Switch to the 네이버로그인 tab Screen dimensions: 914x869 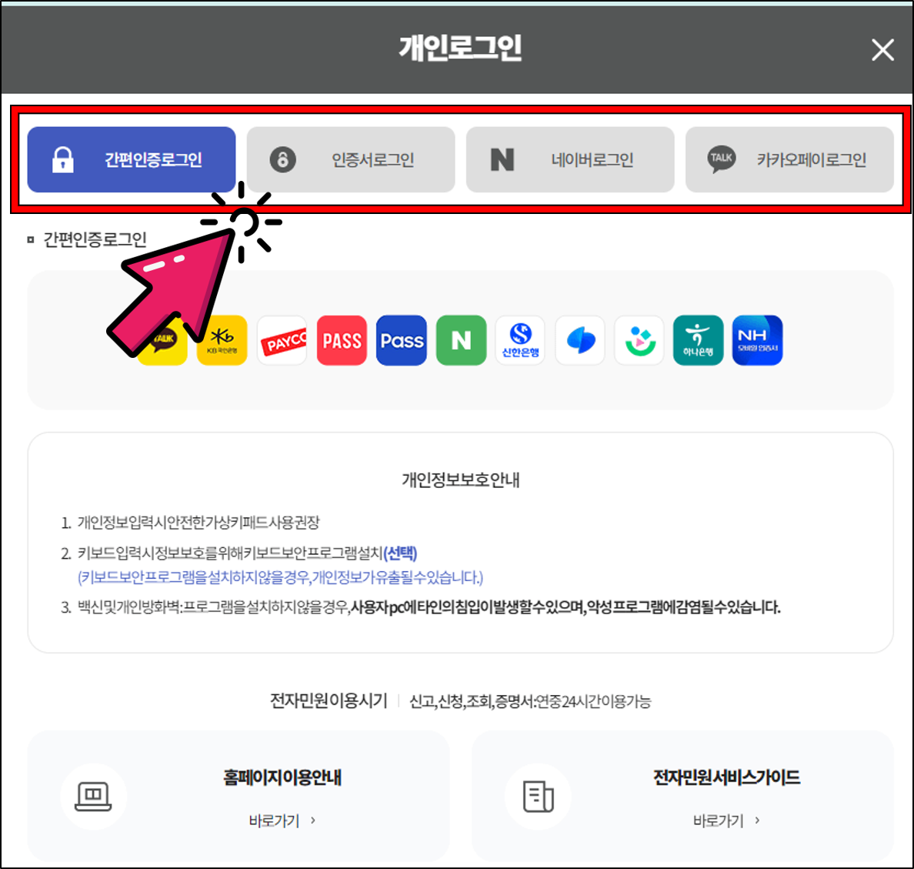coord(570,159)
